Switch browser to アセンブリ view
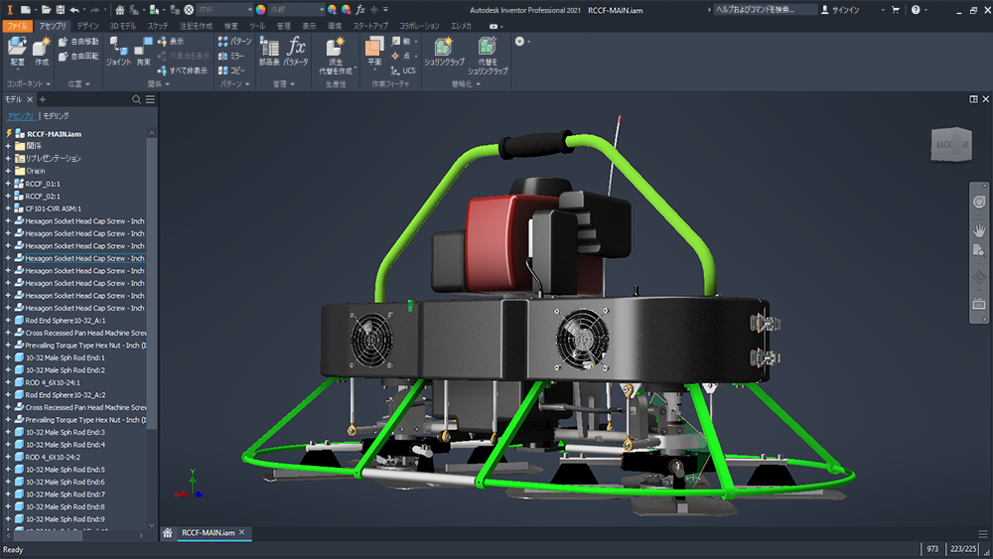This screenshot has width=993, height=559. point(20,116)
